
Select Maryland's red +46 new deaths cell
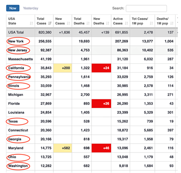pos(101,148)
